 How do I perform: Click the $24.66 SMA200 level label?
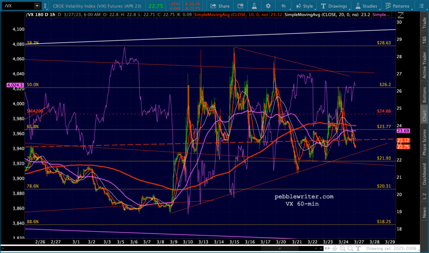[384, 111]
